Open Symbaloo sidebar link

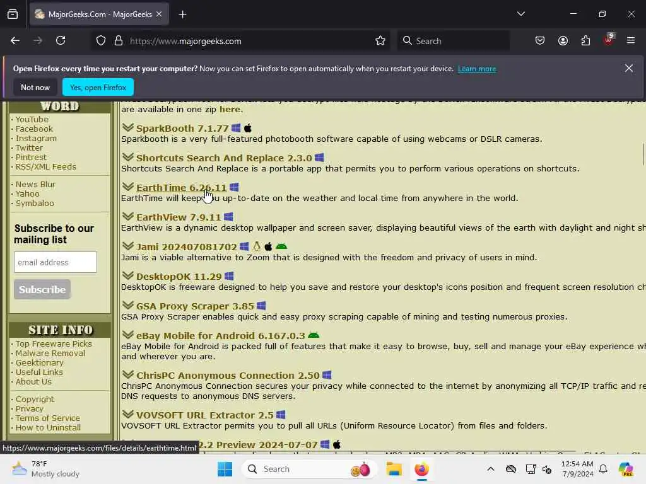pos(35,204)
